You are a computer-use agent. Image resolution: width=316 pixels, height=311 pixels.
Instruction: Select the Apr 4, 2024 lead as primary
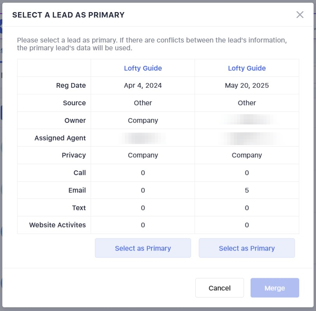(143, 248)
